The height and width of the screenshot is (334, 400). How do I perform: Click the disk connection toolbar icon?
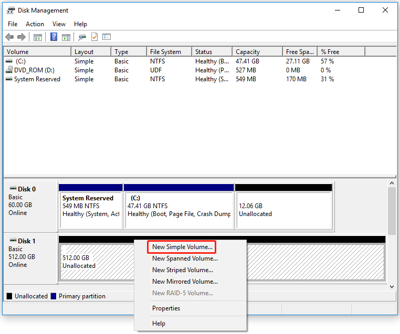click(x=82, y=37)
